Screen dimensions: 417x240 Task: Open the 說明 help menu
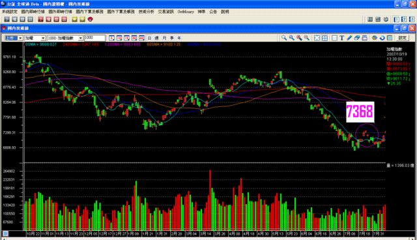click(x=225, y=12)
